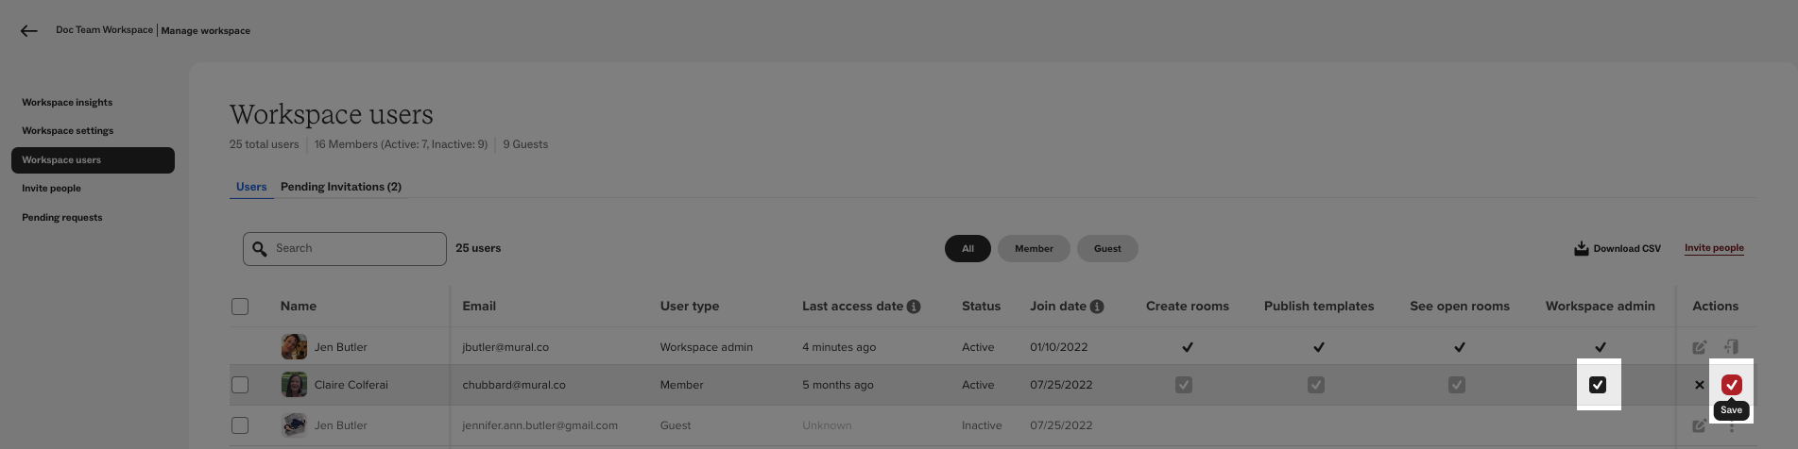Image resolution: width=1798 pixels, height=449 pixels.
Task: Click the User type column header
Action: (690, 307)
